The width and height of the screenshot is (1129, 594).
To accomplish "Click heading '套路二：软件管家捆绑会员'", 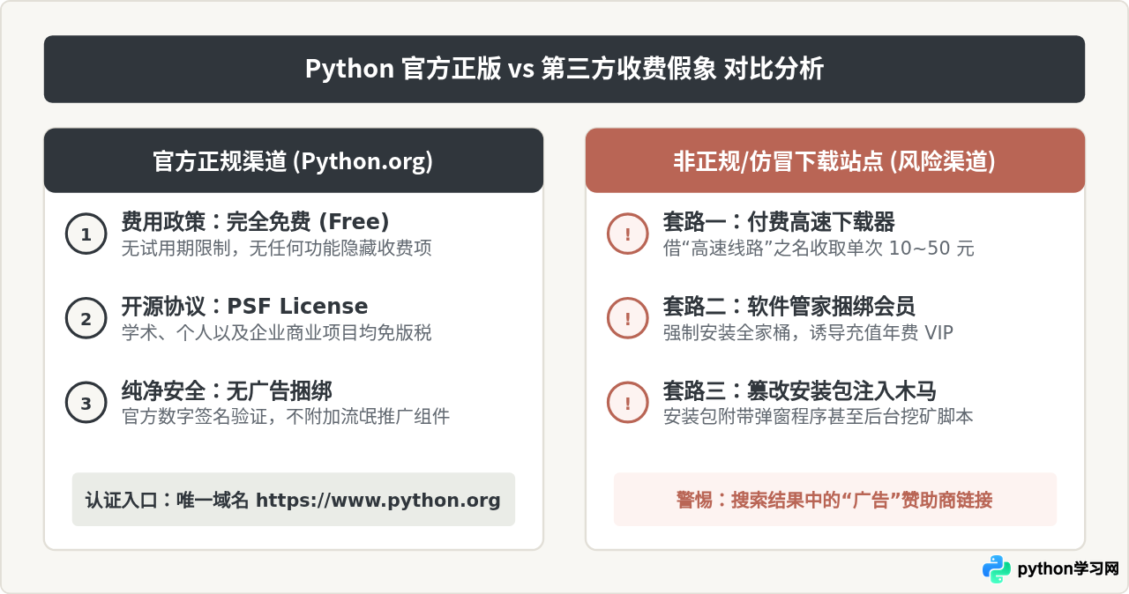I will [x=789, y=307].
